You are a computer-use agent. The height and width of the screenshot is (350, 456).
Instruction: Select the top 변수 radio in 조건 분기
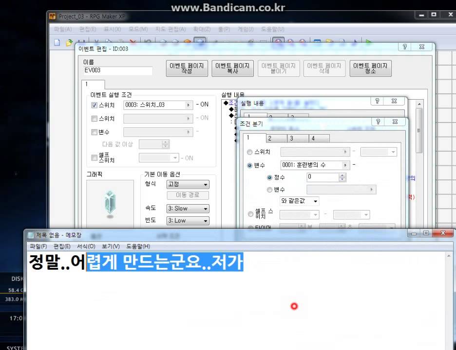(249, 165)
